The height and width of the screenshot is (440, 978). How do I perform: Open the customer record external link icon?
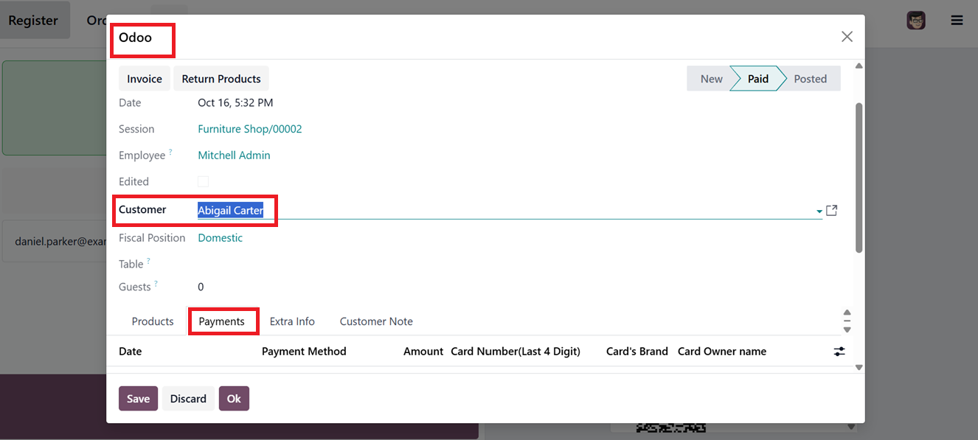831,211
